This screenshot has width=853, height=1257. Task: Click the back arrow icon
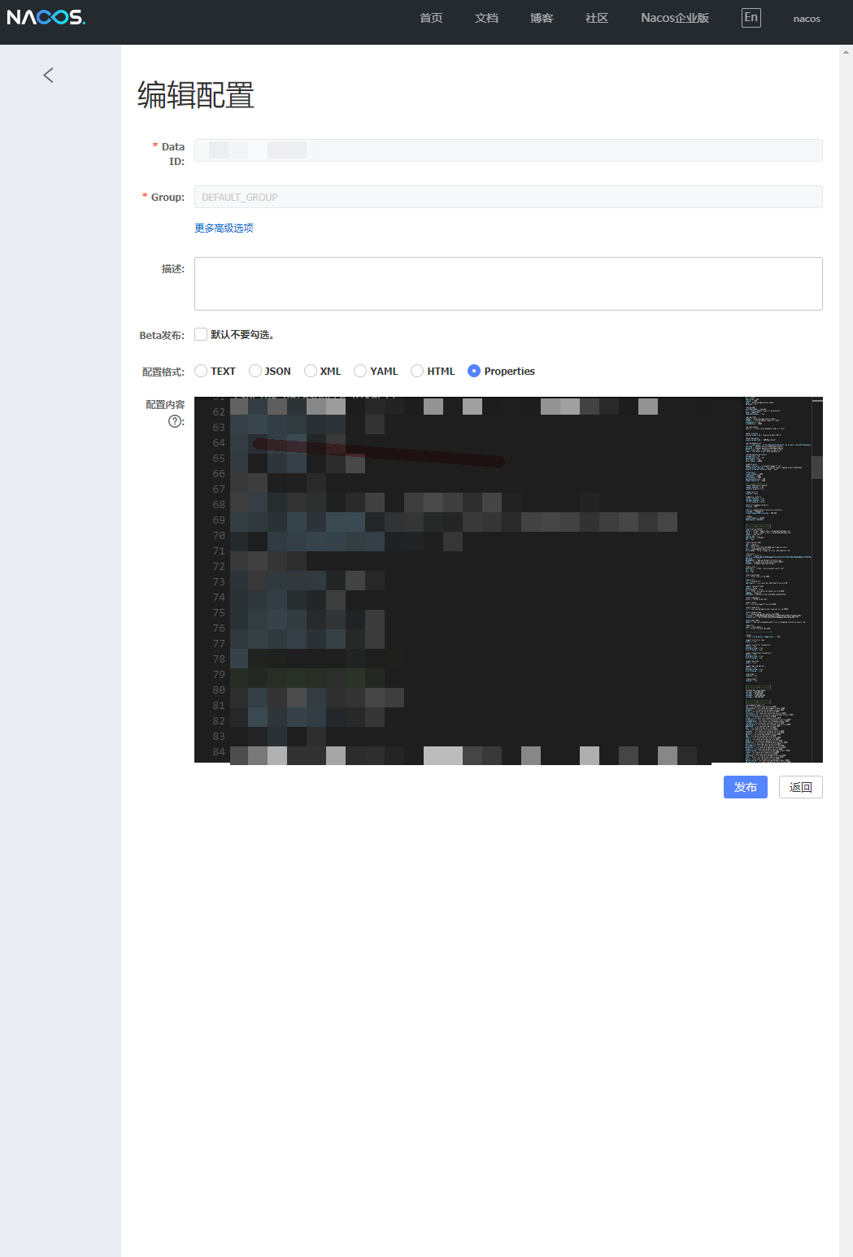point(48,76)
